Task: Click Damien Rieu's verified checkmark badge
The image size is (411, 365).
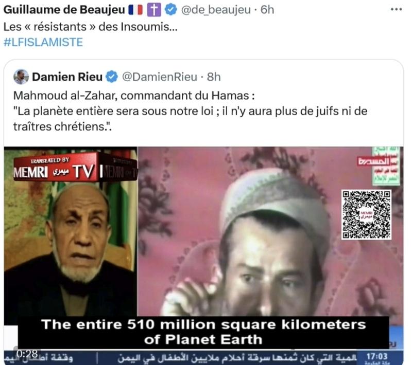Action: 112,77
